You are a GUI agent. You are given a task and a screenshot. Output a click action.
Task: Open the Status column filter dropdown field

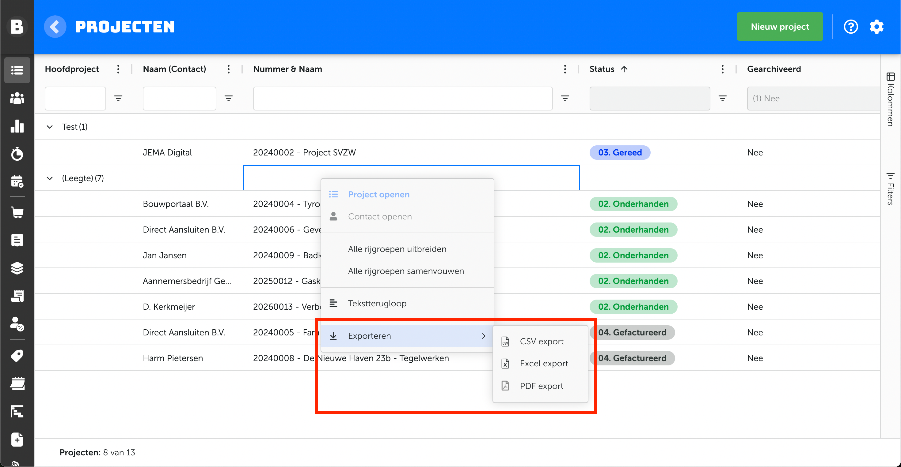pyautogui.click(x=649, y=99)
